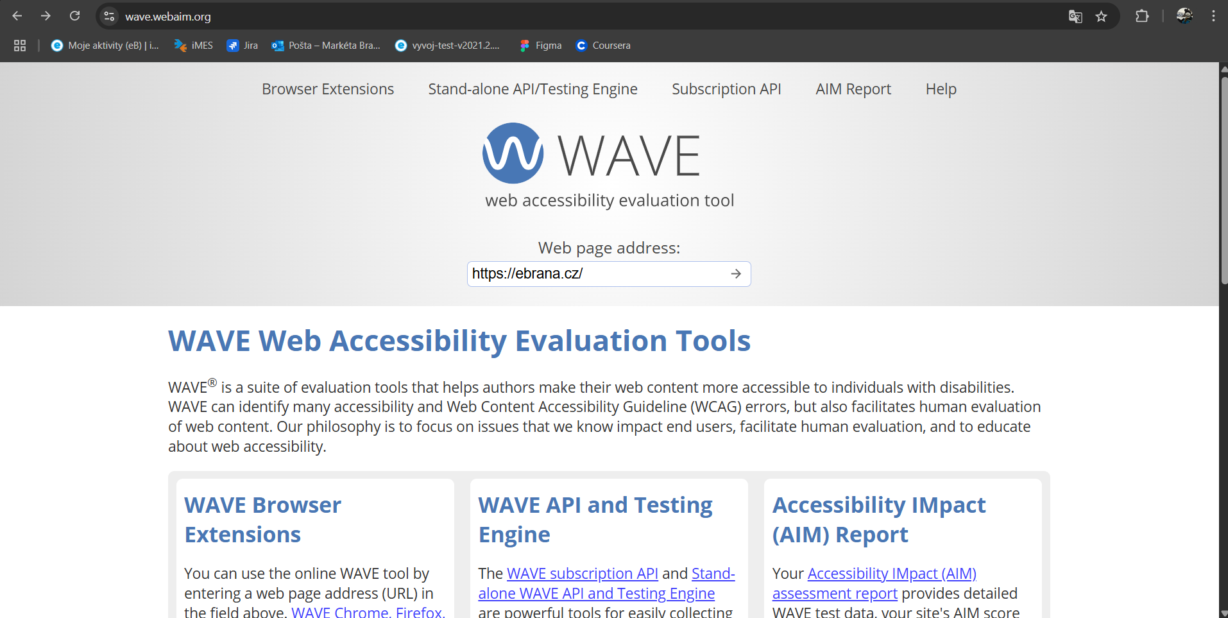
Task: Click the WAVE Browser Extensions card heading
Action: [263, 520]
